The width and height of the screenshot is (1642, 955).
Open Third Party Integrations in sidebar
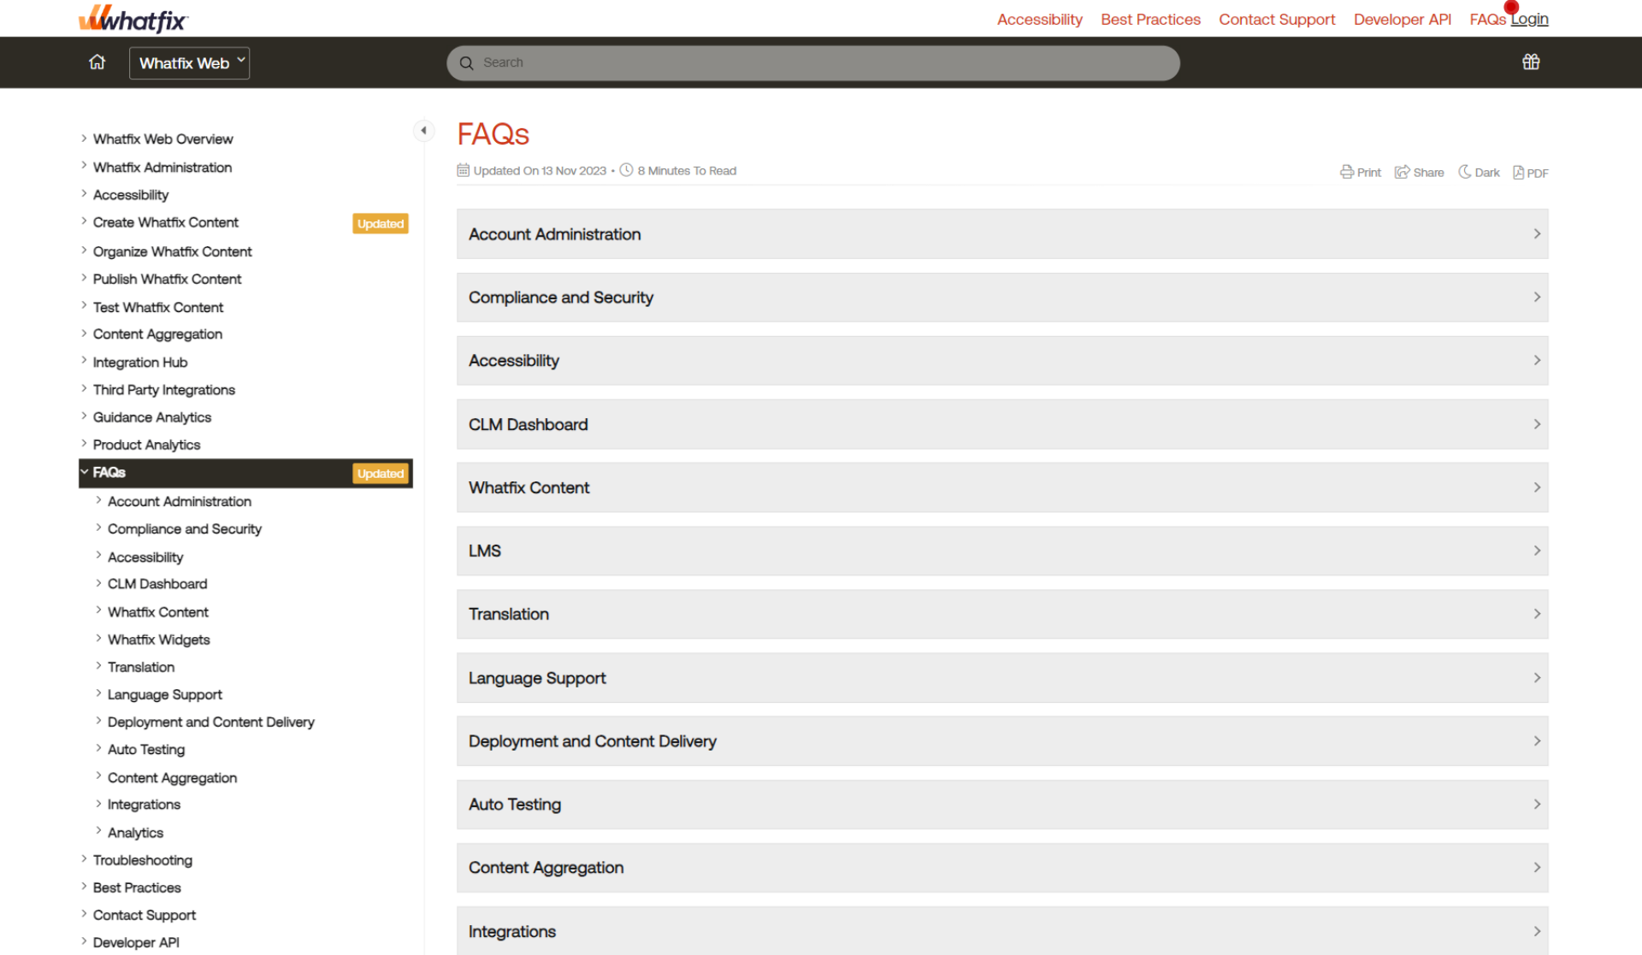click(164, 390)
